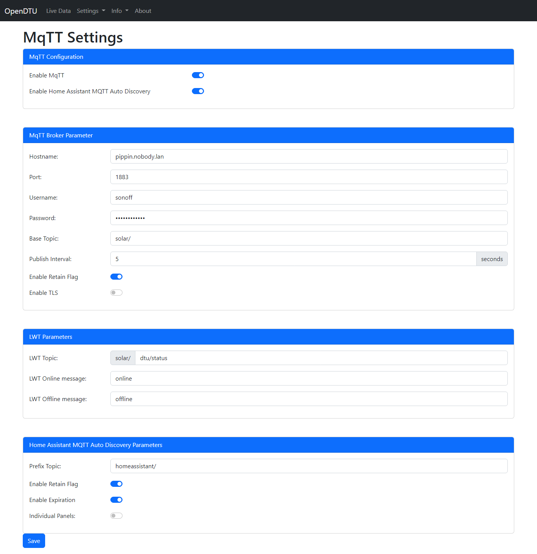Open the Live Data page

(x=58, y=11)
